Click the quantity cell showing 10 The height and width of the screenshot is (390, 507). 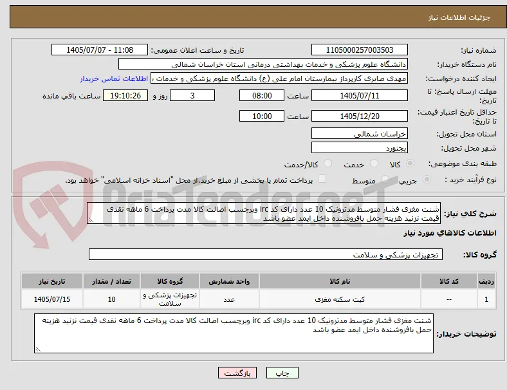[x=111, y=299]
